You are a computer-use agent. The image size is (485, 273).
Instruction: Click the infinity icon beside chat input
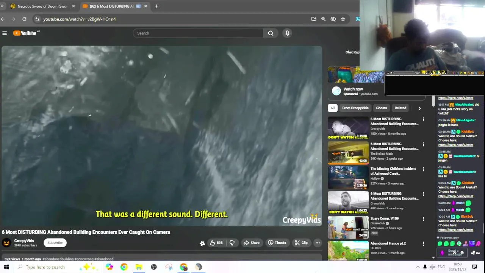[478, 253]
